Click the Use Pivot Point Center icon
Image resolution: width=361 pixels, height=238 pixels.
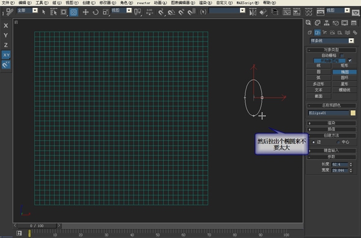point(137,12)
